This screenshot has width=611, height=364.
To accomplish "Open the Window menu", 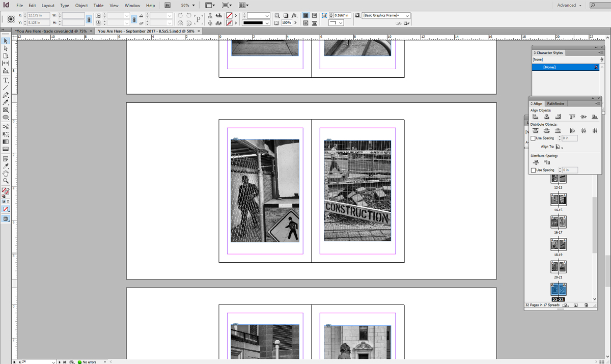I will click(132, 5).
